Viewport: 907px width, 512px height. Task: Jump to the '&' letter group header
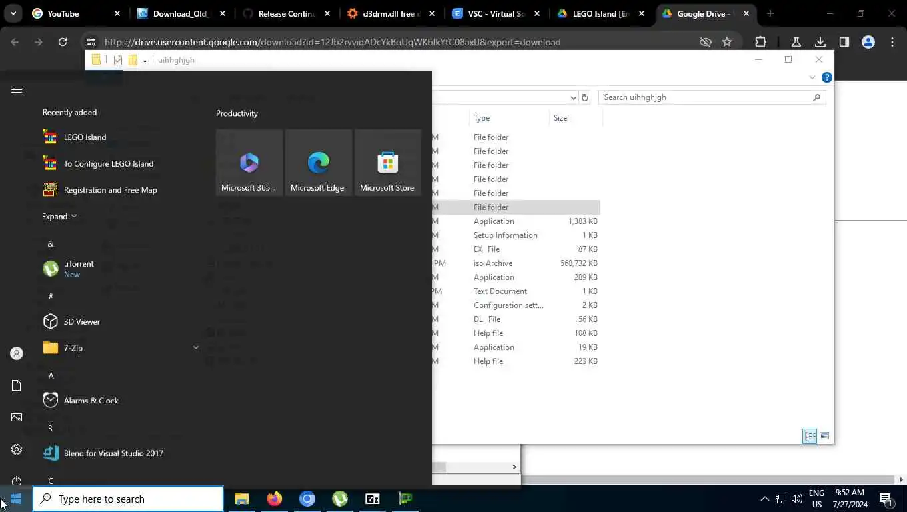click(x=51, y=243)
